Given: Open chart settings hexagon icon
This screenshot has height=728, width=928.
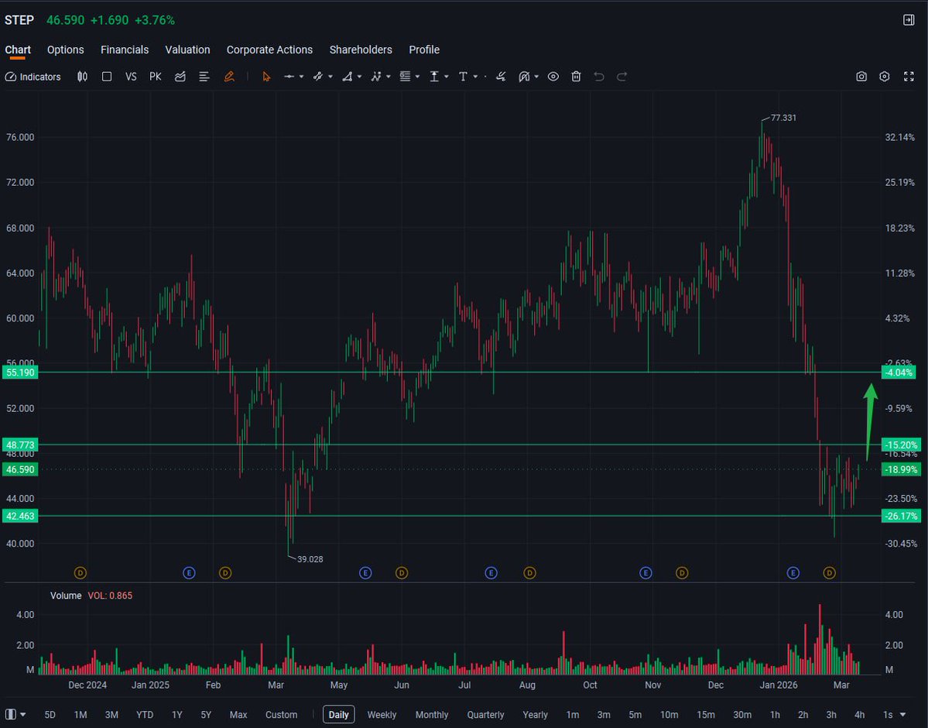Looking at the screenshot, I should tap(885, 77).
